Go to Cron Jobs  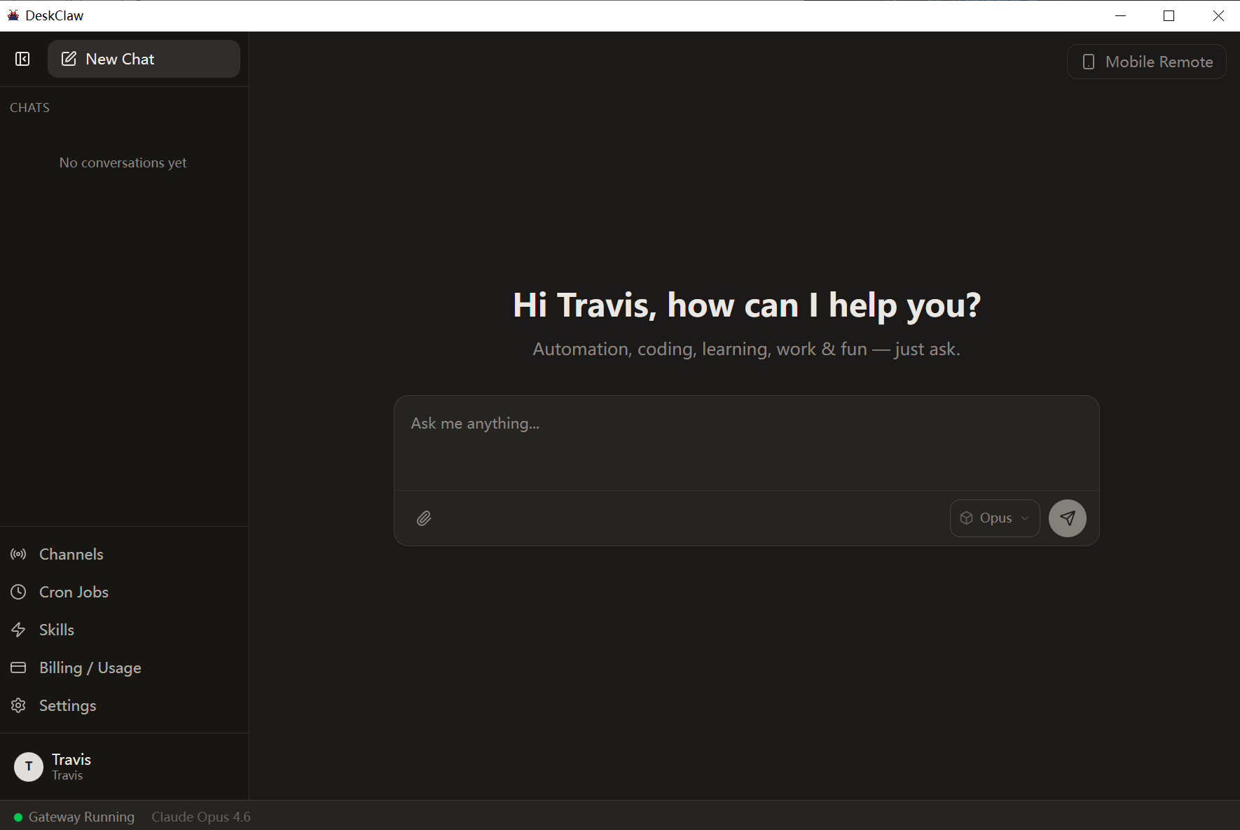click(74, 592)
